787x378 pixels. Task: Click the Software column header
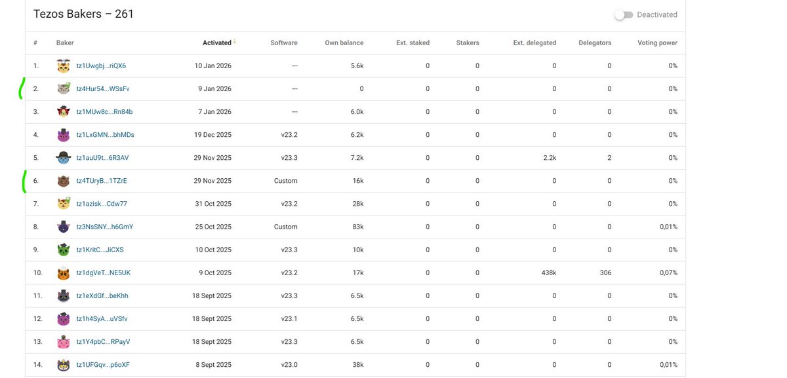pos(284,43)
